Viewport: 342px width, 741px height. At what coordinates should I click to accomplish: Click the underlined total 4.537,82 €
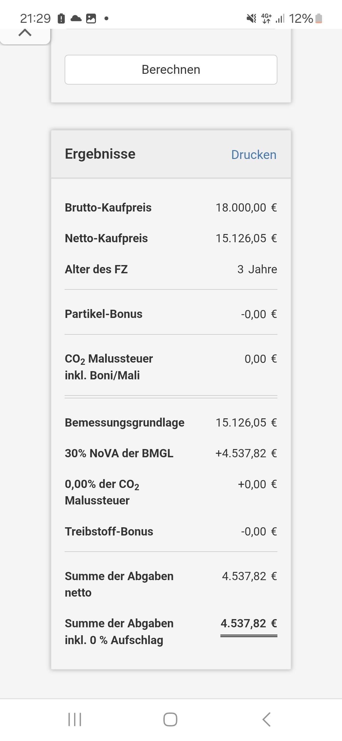(249, 623)
